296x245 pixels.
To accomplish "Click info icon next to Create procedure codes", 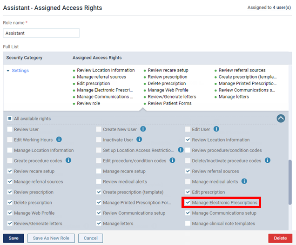I will coord(68,161).
